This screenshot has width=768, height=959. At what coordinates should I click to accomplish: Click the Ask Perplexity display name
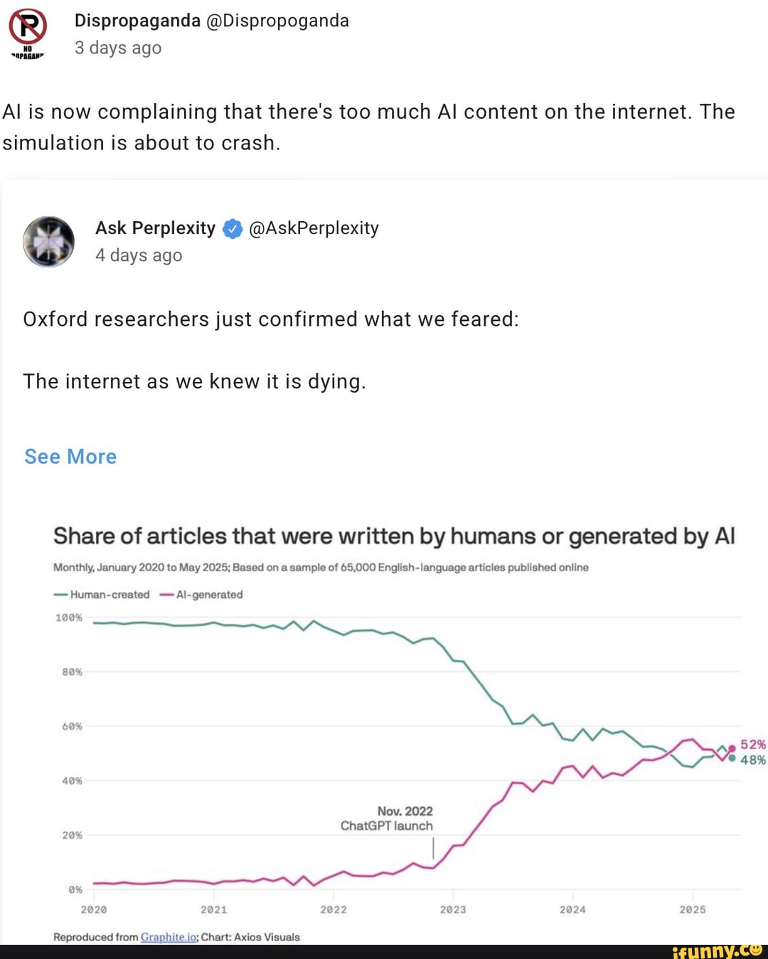(155, 228)
